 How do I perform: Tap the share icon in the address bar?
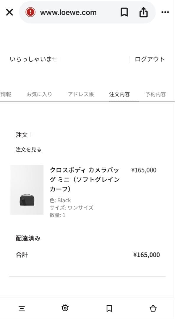point(144,12)
